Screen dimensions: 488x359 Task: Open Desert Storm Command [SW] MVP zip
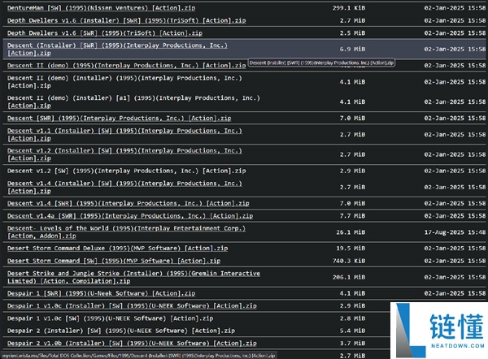(114, 261)
